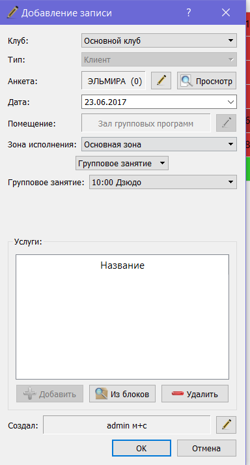
Task: Click the Название column header
Action: (x=122, y=265)
